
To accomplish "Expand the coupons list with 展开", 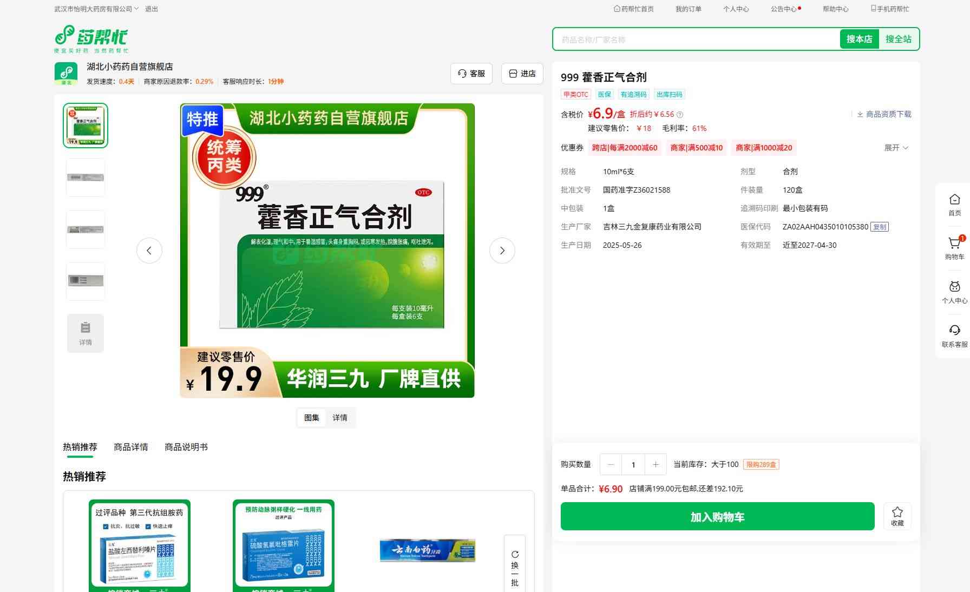I will [x=896, y=148].
